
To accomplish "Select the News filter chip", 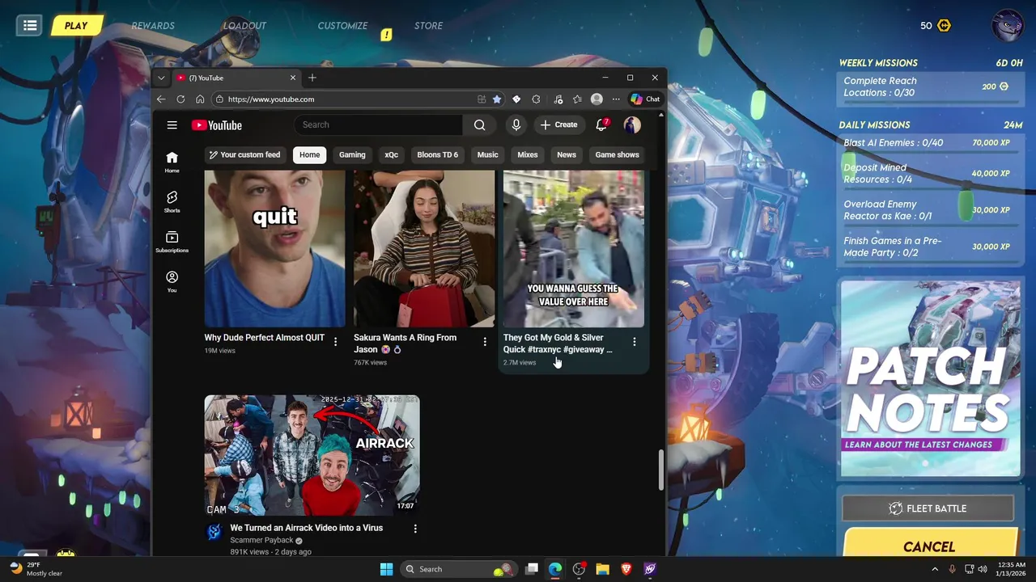I will click(x=567, y=154).
